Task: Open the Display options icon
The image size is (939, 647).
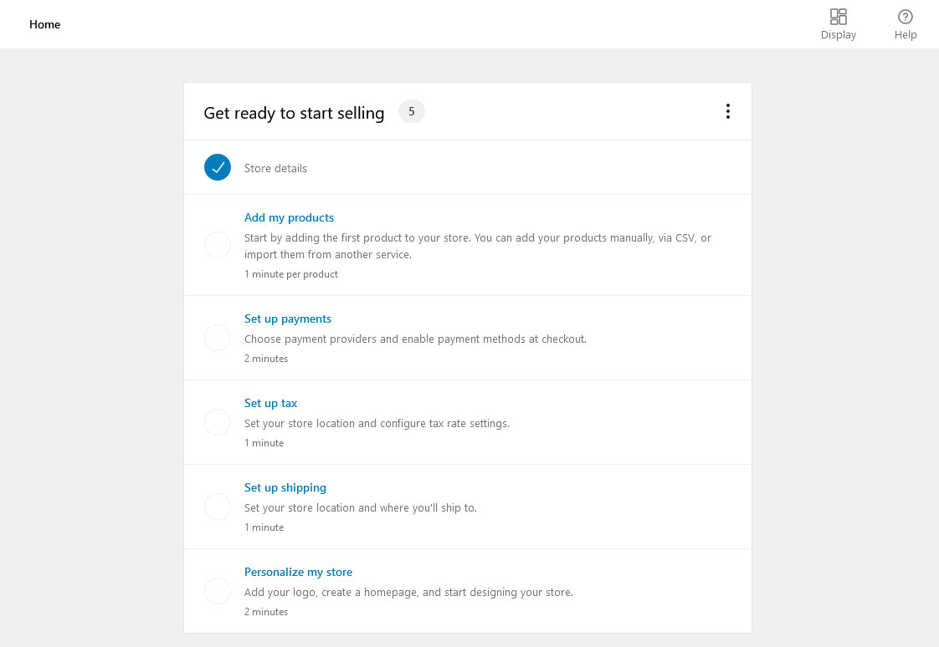Action: click(x=838, y=16)
